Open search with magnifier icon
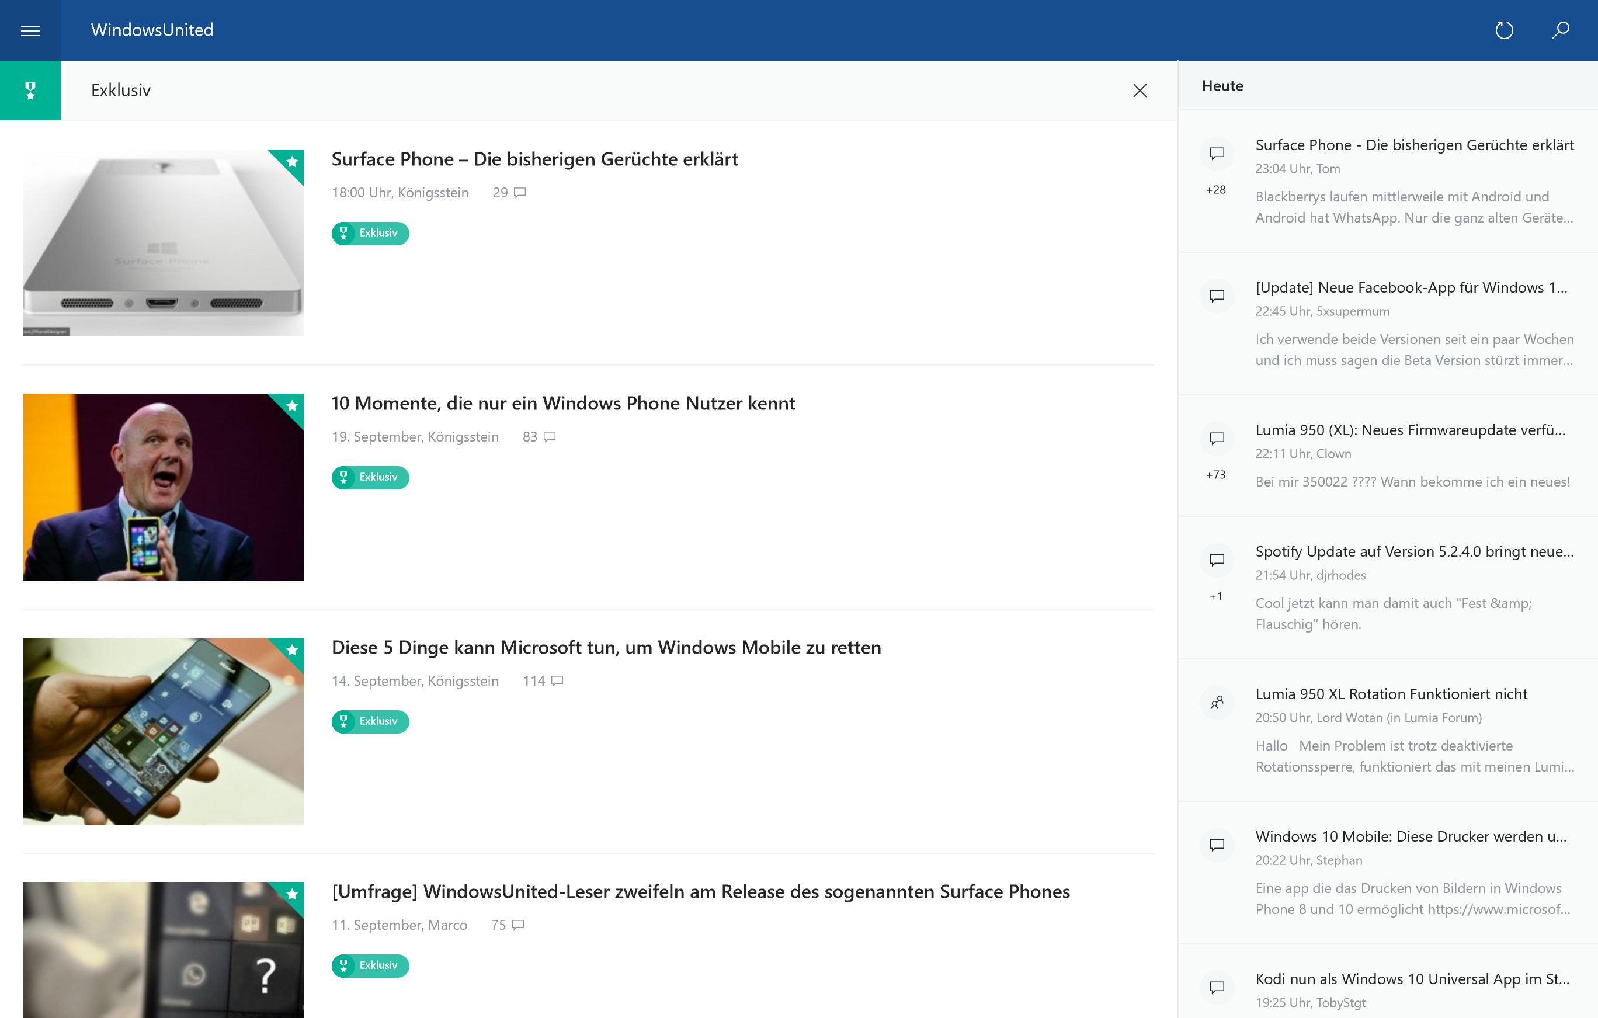Screen dimensions: 1598x1018 (x=1560, y=30)
